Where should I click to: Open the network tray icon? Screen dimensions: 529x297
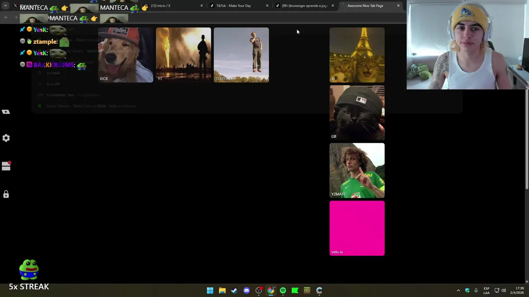pyautogui.click(x=497, y=290)
